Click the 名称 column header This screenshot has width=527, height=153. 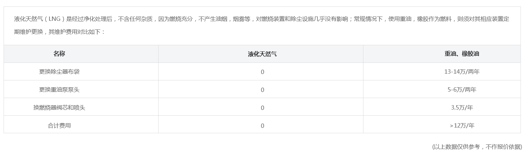[59, 54]
